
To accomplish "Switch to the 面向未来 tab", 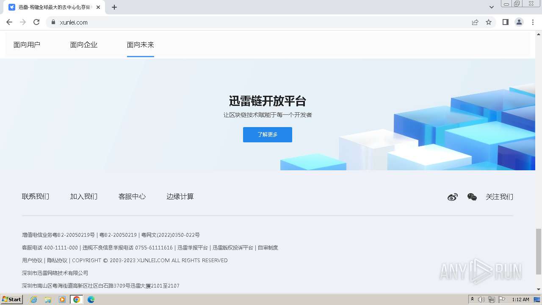I will [141, 44].
